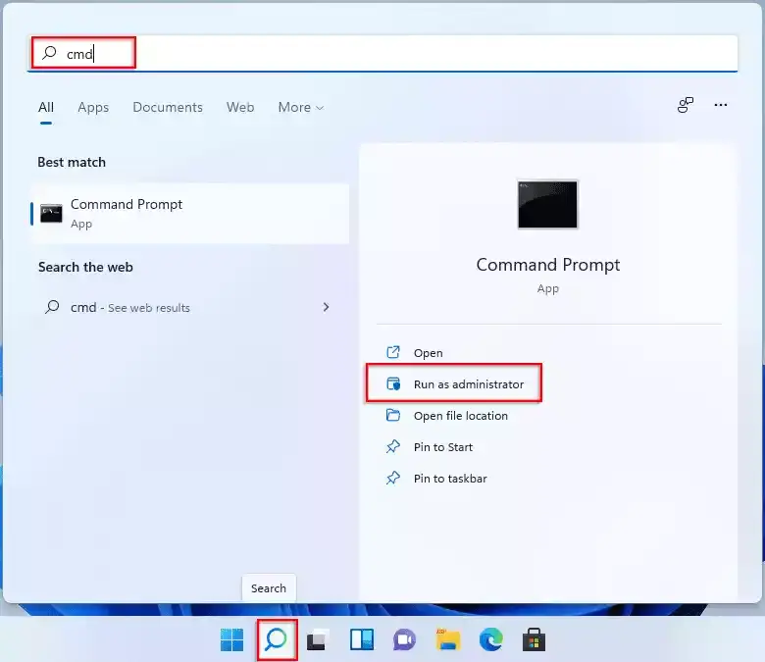The image size is (765, 662).
Task: Click the pin icon beside Pin to Start
Action: [x=393, y=446]
